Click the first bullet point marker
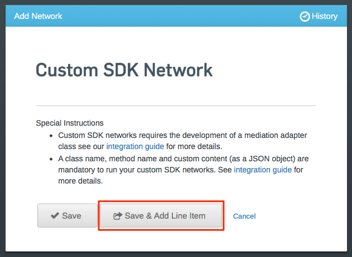Screen dimensions: 352x257 [x=51, y=136]
